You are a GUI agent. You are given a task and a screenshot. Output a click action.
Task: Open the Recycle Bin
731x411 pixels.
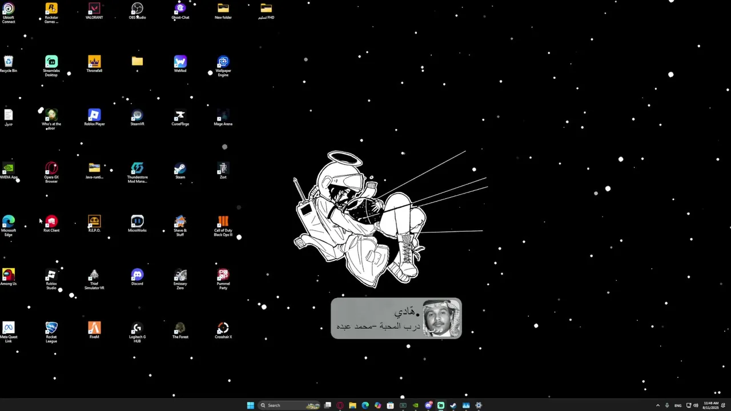coord(9,65)
